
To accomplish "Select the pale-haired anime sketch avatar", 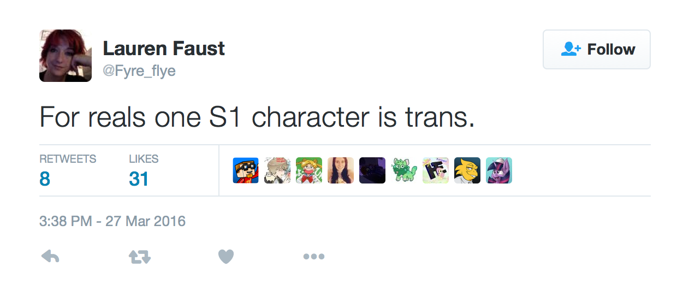I will [x=277, y=170].
